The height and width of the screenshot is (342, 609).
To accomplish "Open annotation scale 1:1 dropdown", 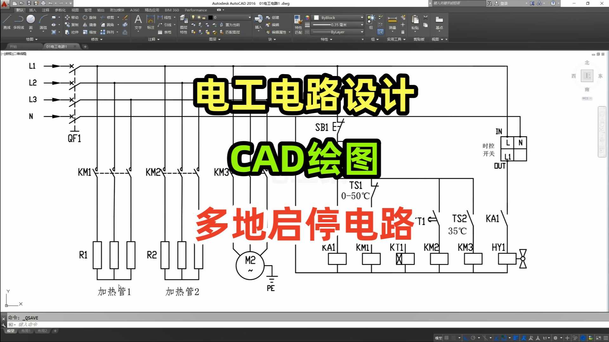I will pyautogui.click(x=546, y=338).
